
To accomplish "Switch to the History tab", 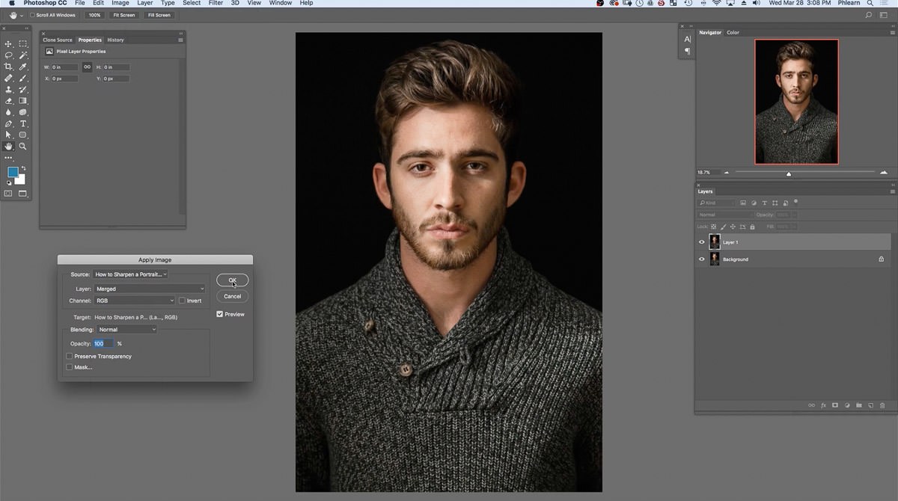I will [115, 40].
